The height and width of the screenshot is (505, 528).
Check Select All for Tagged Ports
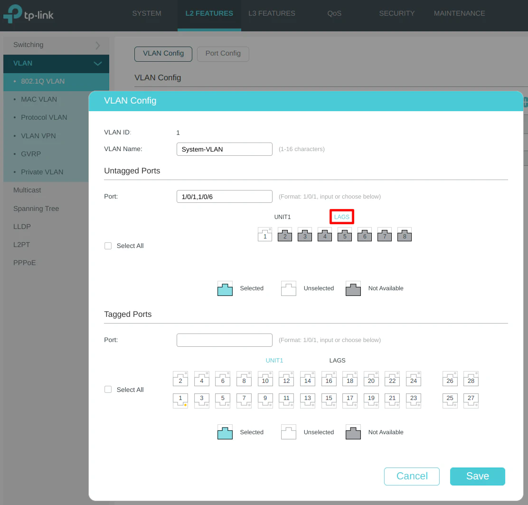coord(108,390)
